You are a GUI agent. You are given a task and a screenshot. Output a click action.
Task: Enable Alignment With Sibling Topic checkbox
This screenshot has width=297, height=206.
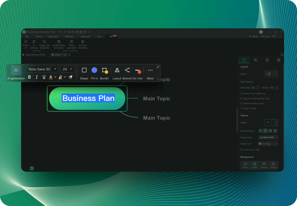click(x=242, y=98)
